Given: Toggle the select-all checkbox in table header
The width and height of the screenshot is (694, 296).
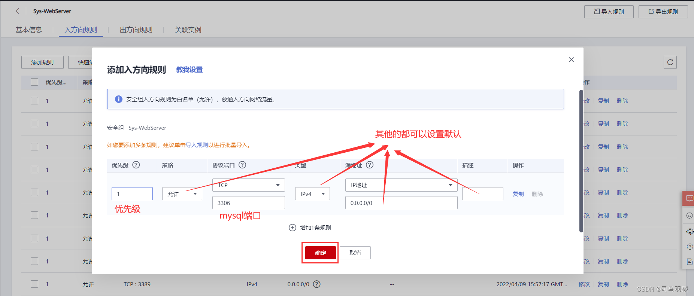Looking at the screenshot, I should click(x=34, y=82).
